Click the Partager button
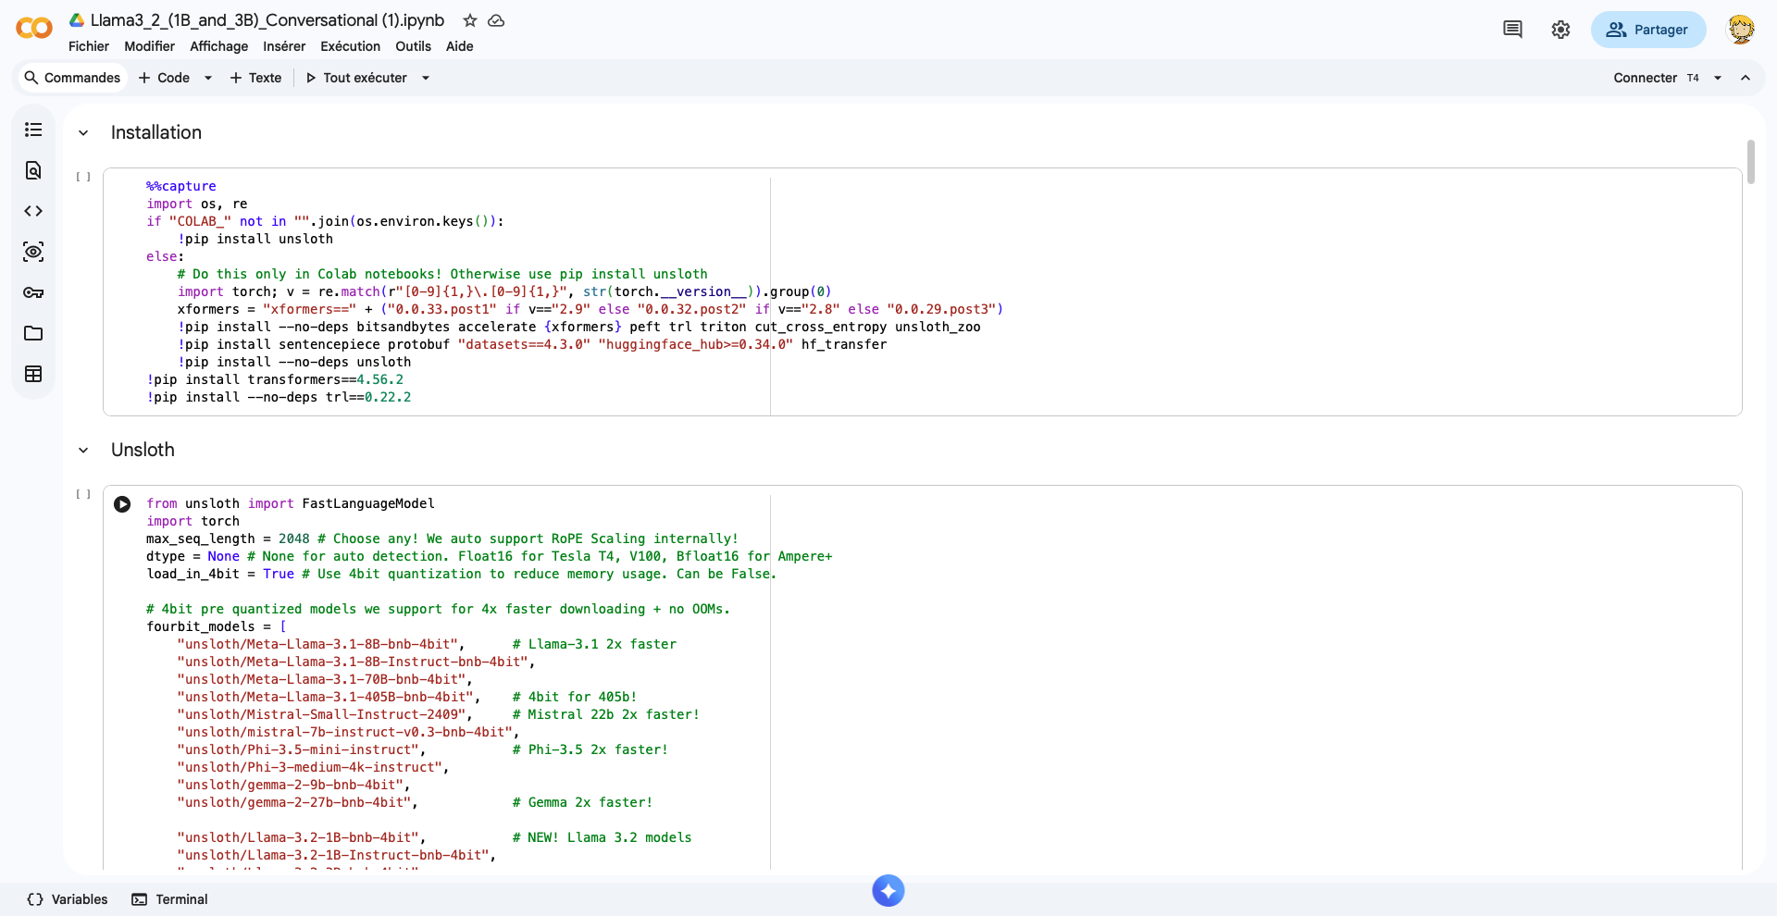This screenshot has width=1777, height=916. click(1647, 30)
